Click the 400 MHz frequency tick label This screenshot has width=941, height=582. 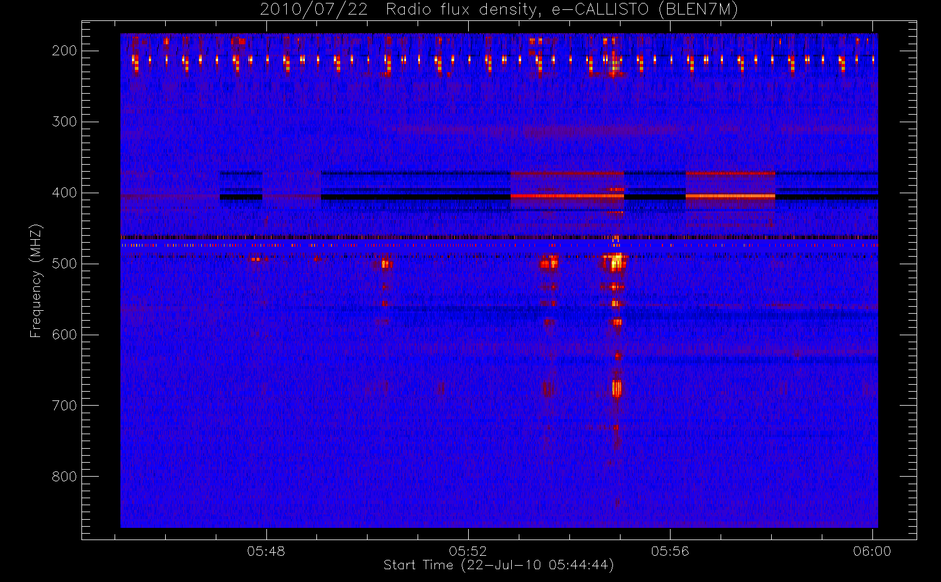[x=65, y=193]
